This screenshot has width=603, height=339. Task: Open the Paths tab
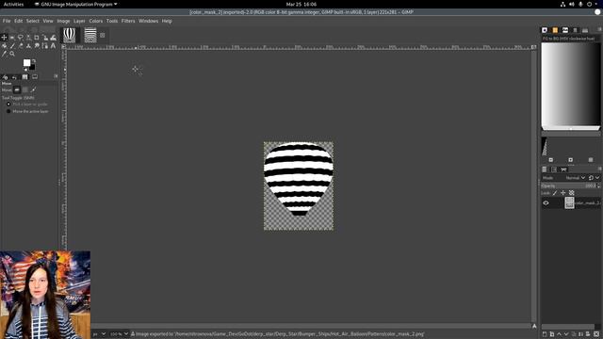(x=563, y=169)
